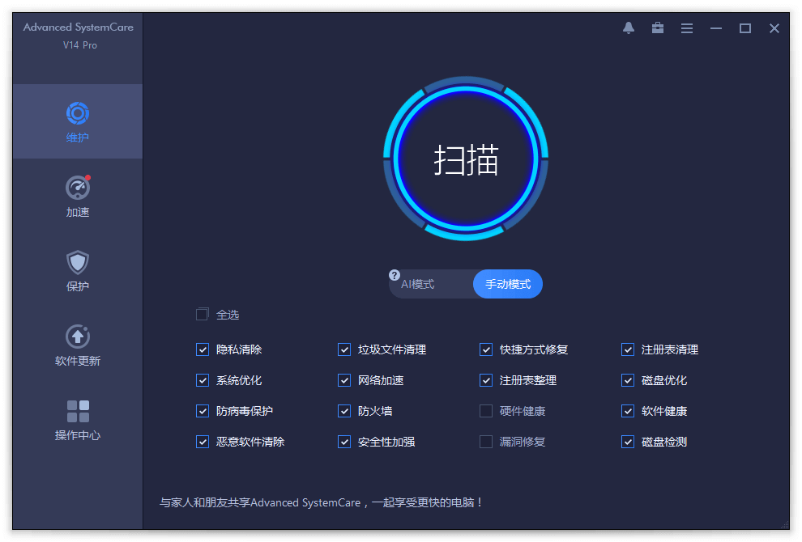This screenshot has width=802, height=542.
Task: Open the hamburger main menu
Action: click(x=686, y=28)
